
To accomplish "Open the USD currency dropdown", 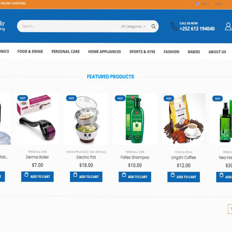I will click(x=219, y=4).
